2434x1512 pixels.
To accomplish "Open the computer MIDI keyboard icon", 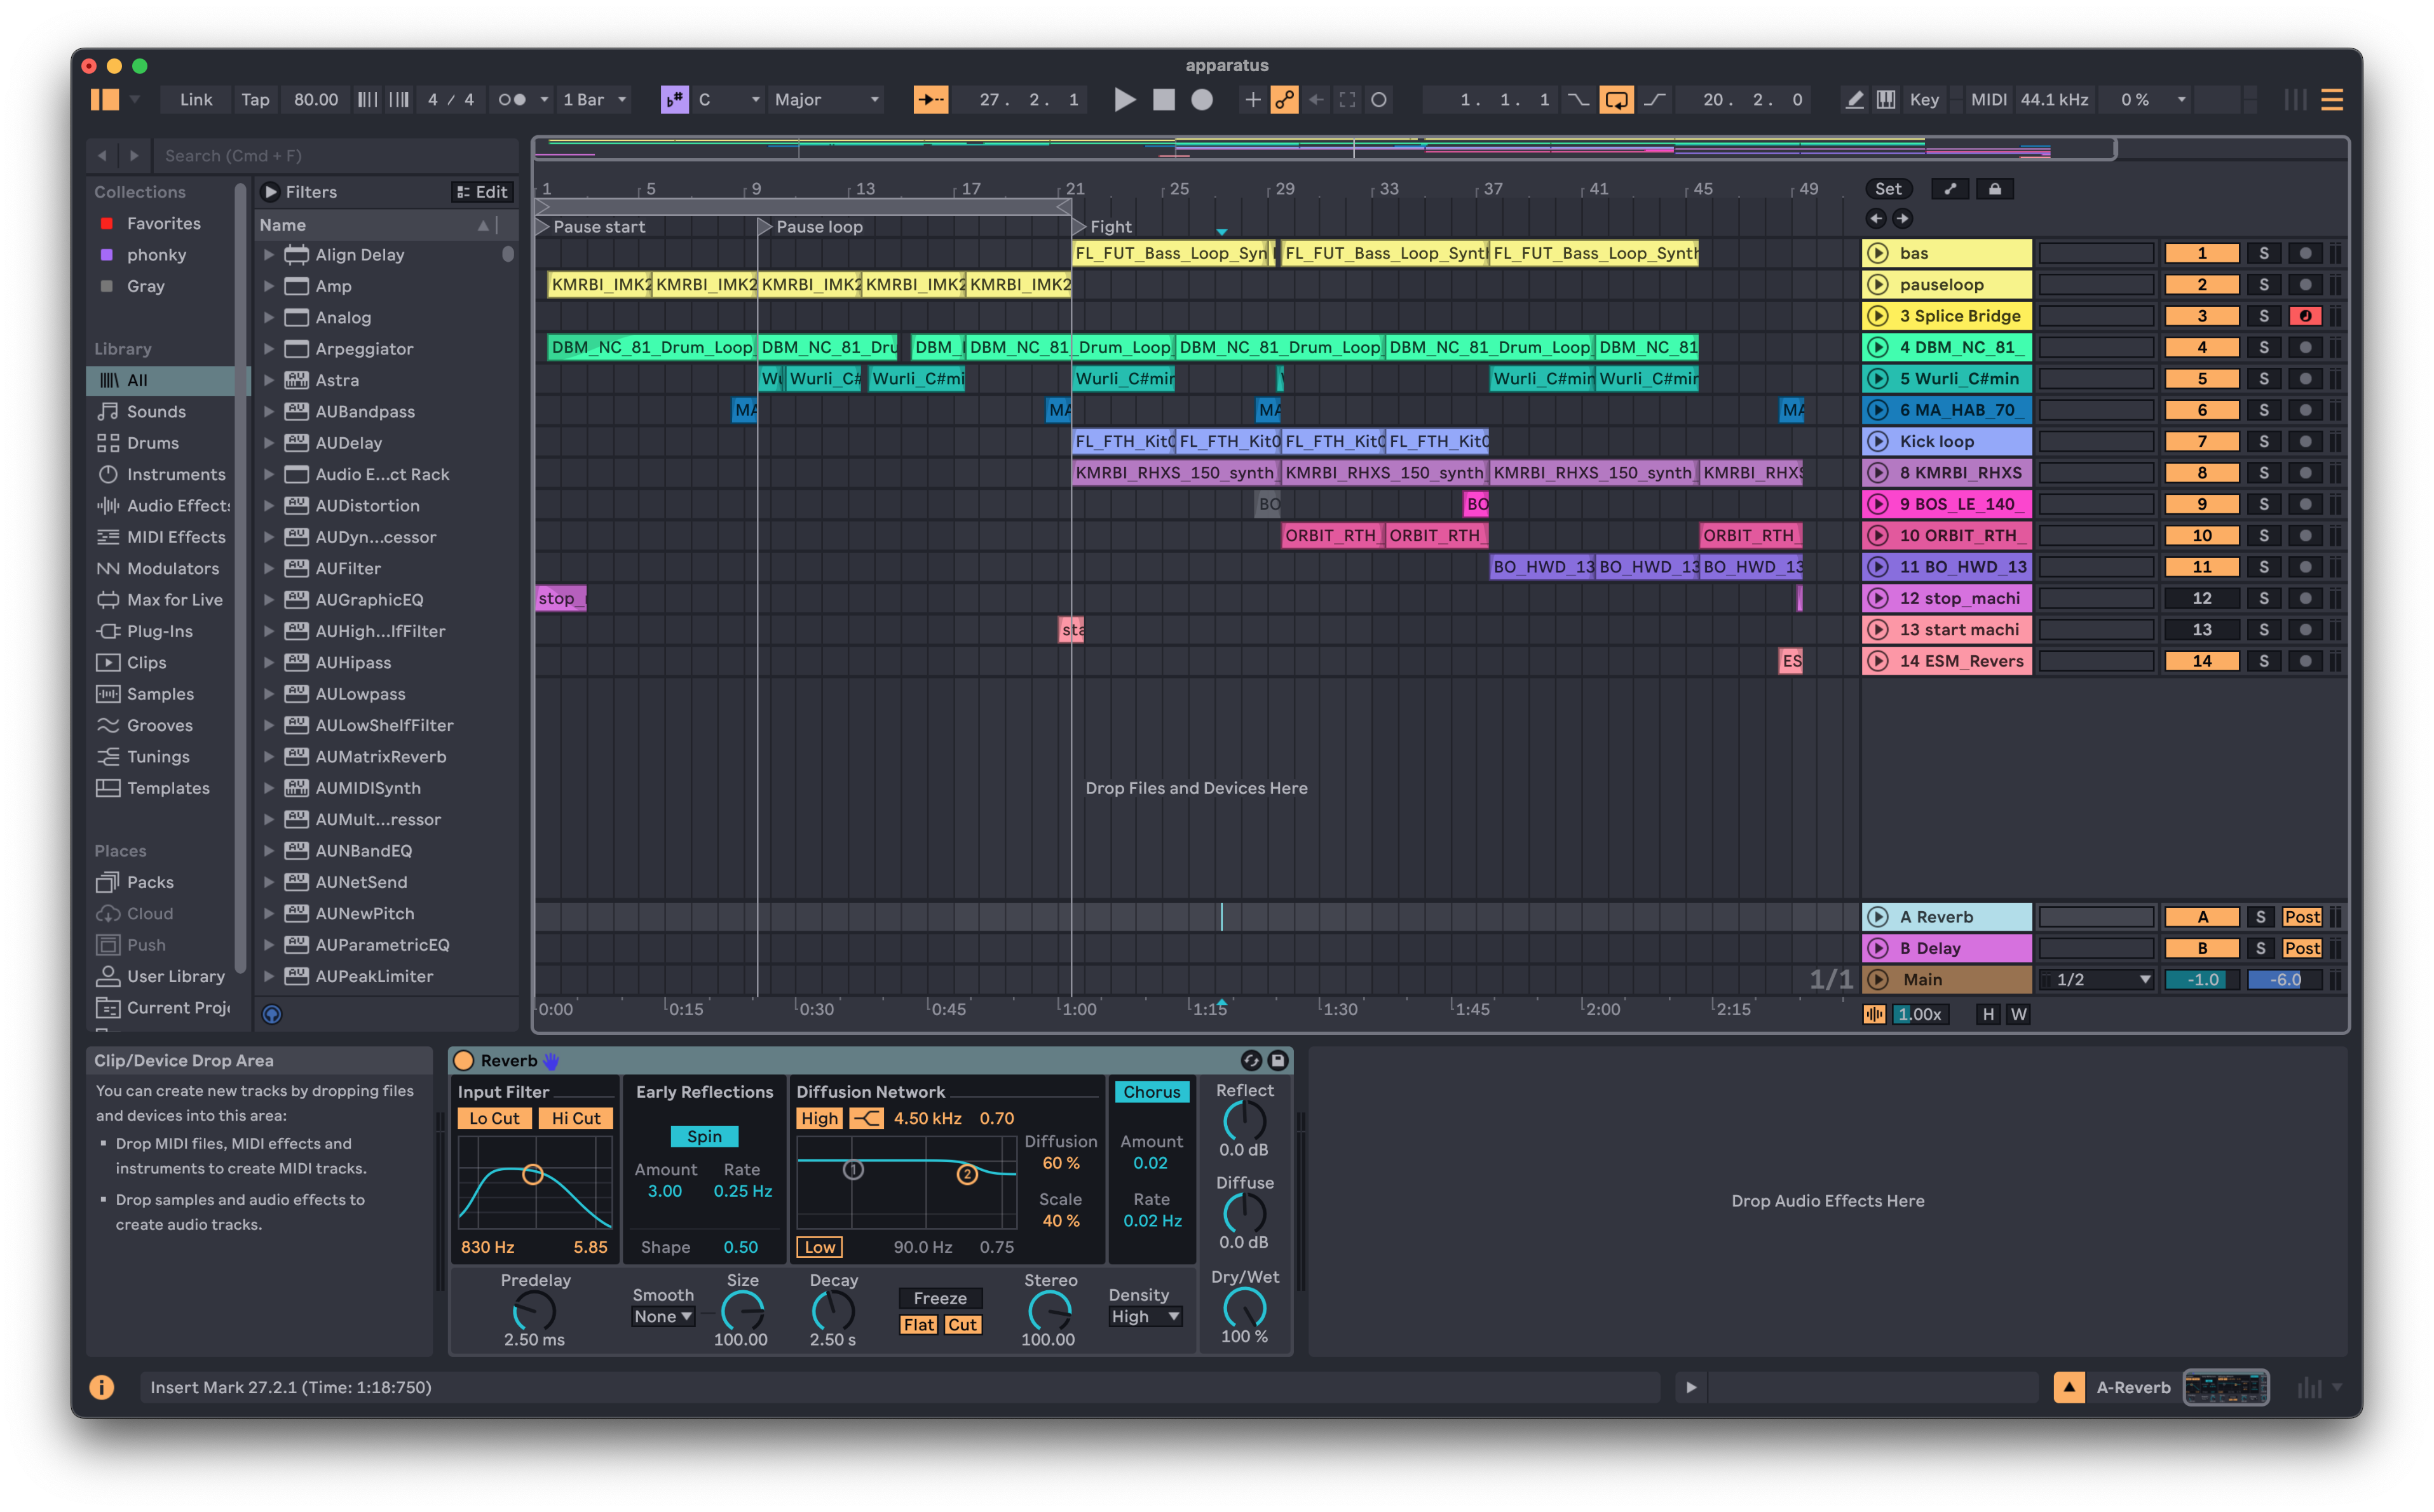I will (1886, 99).
